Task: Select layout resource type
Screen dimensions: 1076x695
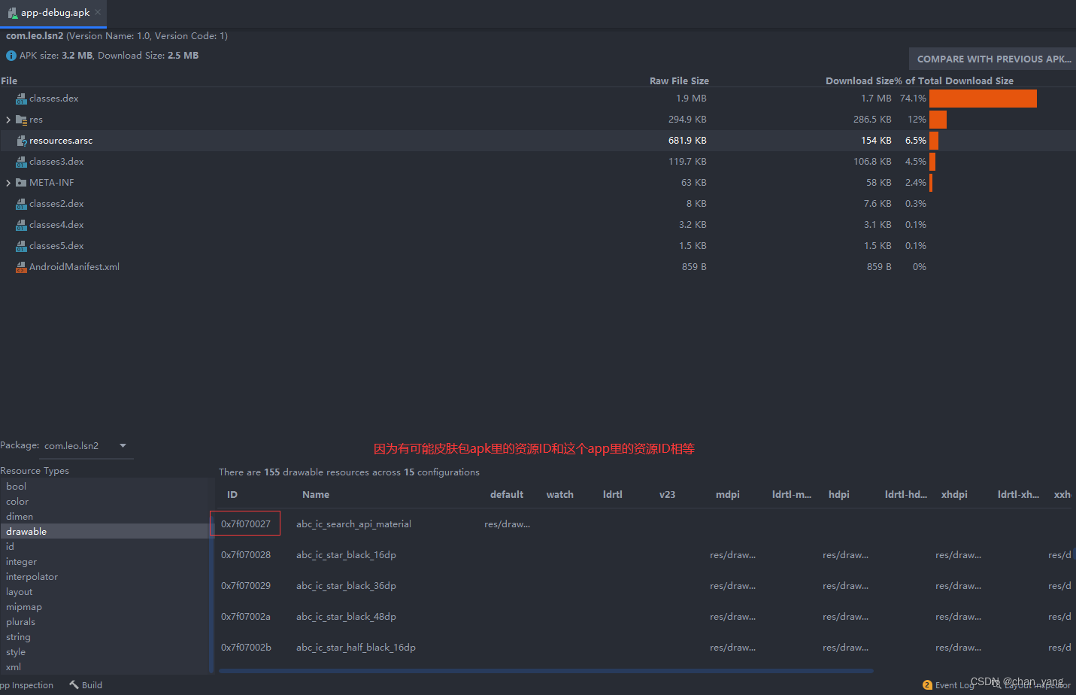Action: pos(105,592)
